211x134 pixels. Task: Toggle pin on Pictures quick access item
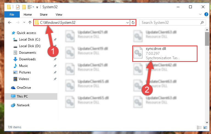pos(55,72)
